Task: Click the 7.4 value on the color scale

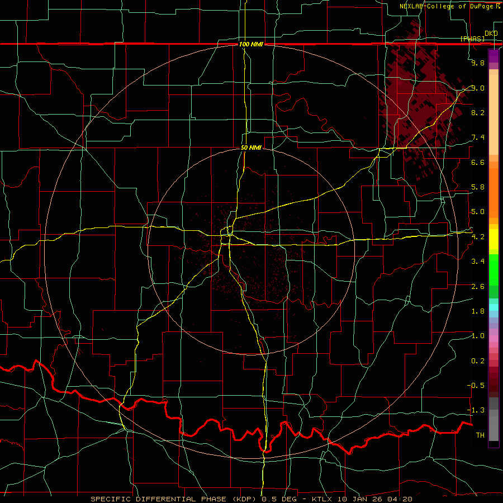Action: click(478, 137)
